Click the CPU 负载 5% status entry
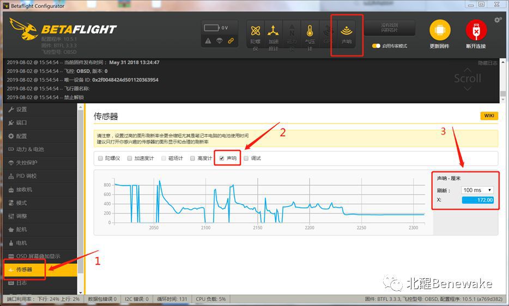This screenshot has height=306, width=509. tap(211, 299)
